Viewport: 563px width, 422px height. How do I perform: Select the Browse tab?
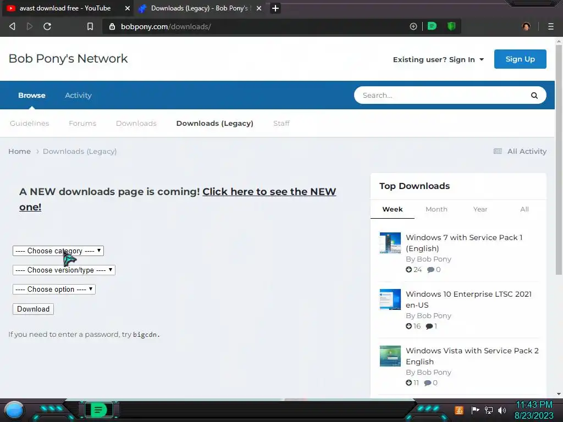tap(31, 96)
